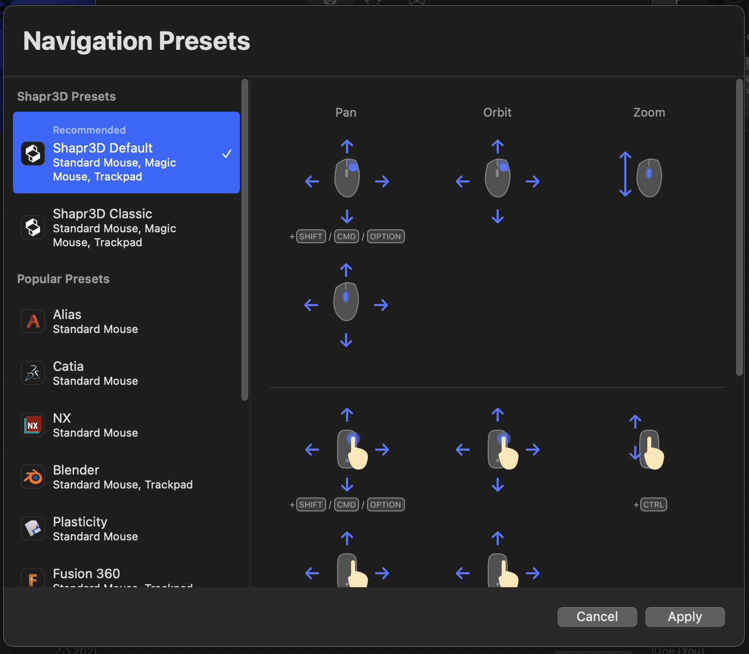The image size is (749, 654).
Task: Click the Shapr3D Presets section header
Action: (x=66, y=97)
